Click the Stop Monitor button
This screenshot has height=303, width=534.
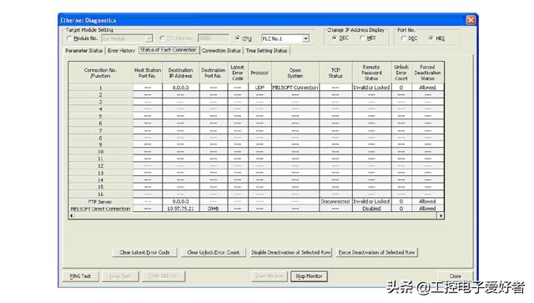point(309,276)
